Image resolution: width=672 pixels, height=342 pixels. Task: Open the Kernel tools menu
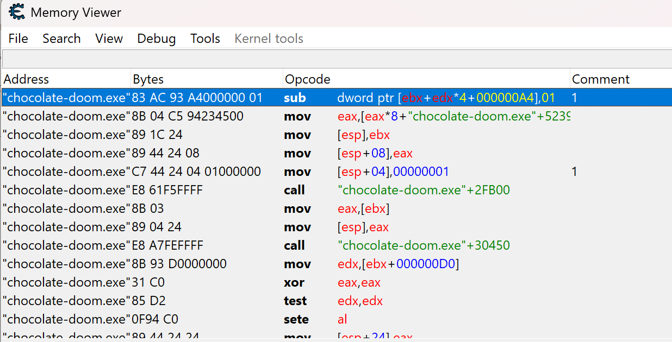[269, 39]
